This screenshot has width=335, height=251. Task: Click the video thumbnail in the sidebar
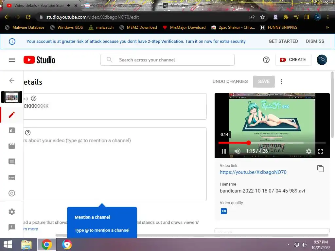12,97
